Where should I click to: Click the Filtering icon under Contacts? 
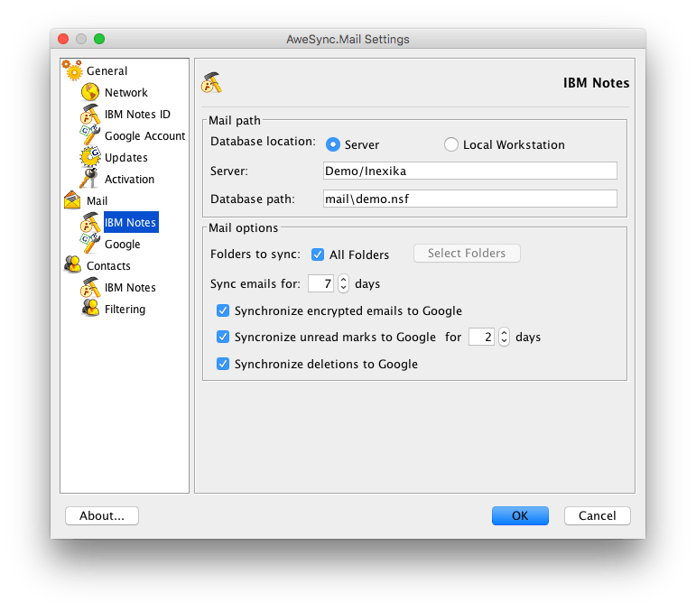(90, 310)
